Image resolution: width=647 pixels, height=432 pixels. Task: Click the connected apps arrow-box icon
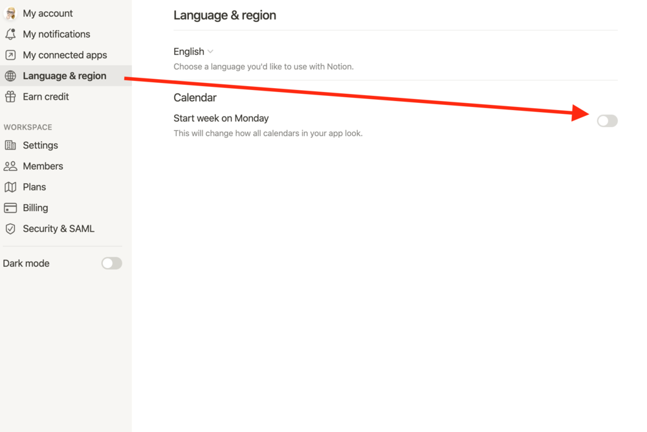10,55
